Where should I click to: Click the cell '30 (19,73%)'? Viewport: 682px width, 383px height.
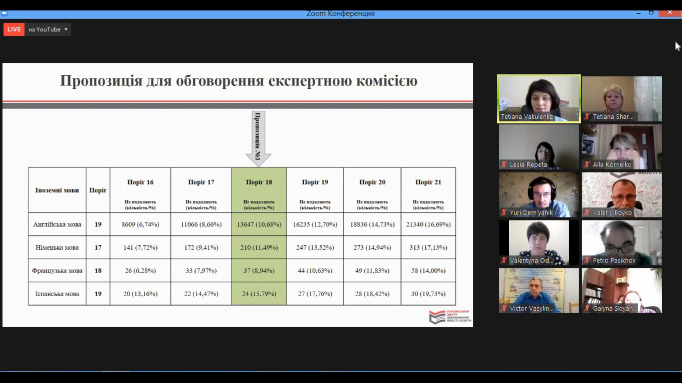[x=428, y=294]
